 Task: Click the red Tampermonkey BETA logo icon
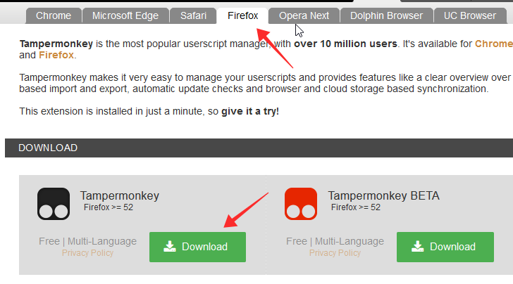301,204
